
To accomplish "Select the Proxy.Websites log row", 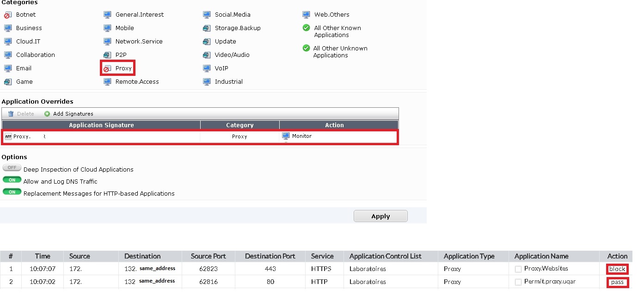I will pyautogui.click(x=546, y=269).
